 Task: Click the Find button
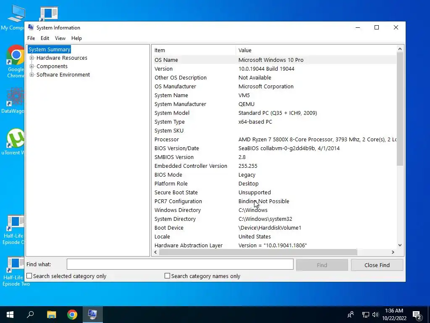tap(322, 265)
